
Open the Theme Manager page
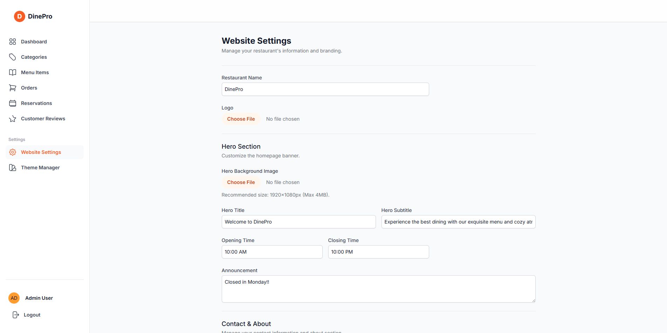click(x=40, y=168)
